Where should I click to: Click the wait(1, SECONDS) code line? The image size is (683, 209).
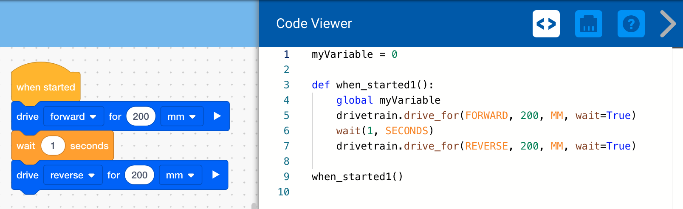(384, 131)
